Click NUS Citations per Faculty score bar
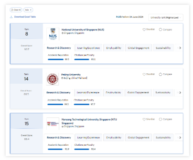Screen dimensions: 193x160 tap(82, 59)
